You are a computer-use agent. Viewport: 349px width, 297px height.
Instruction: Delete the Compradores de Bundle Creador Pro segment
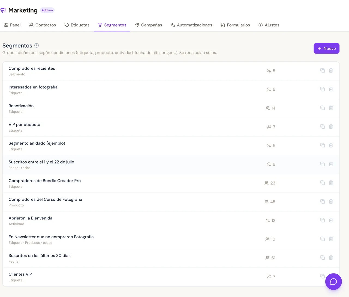(331, 183)
